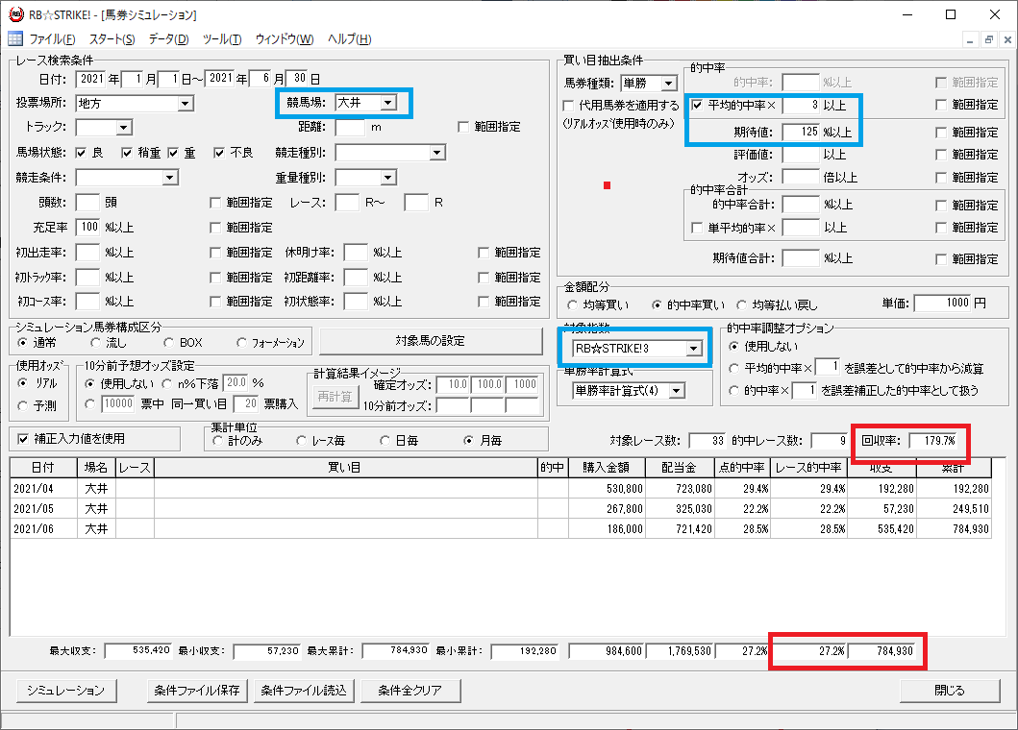The width and height of the screenshot is (1018, 730).
Task: Enable 代用馬券を適用する checkbox
Action: point(569,105)
